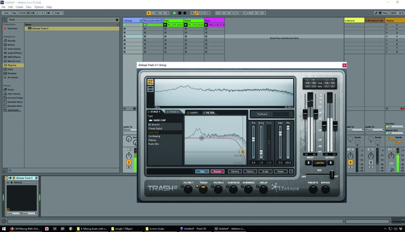Open Trash 2 help with question mark

pyautogui.click(x=291, y=171)
